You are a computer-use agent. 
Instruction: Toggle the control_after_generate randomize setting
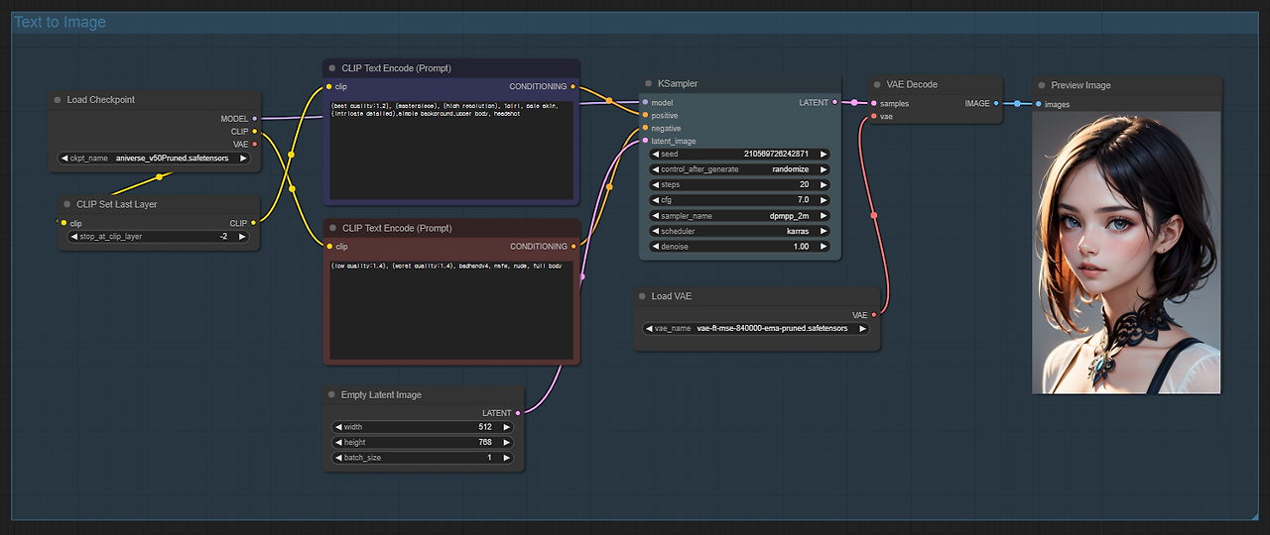click(739, 169)
